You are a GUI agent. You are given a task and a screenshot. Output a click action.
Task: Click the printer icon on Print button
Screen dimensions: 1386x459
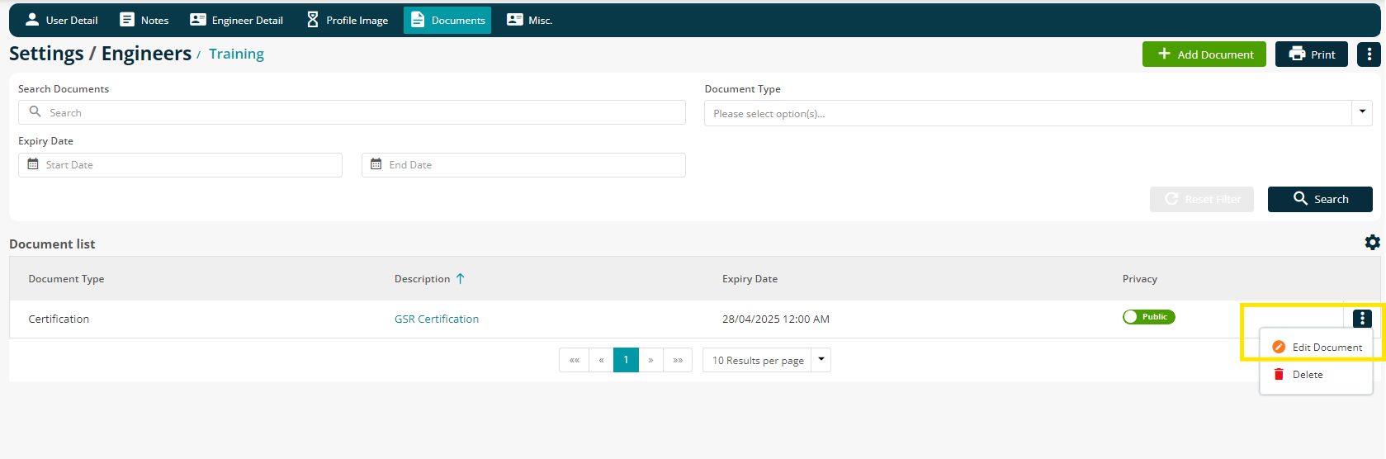pyautogui.click(x=1298, y=54)
